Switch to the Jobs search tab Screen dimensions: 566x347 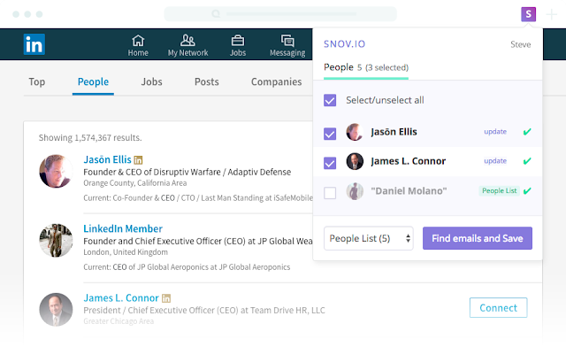151,82
